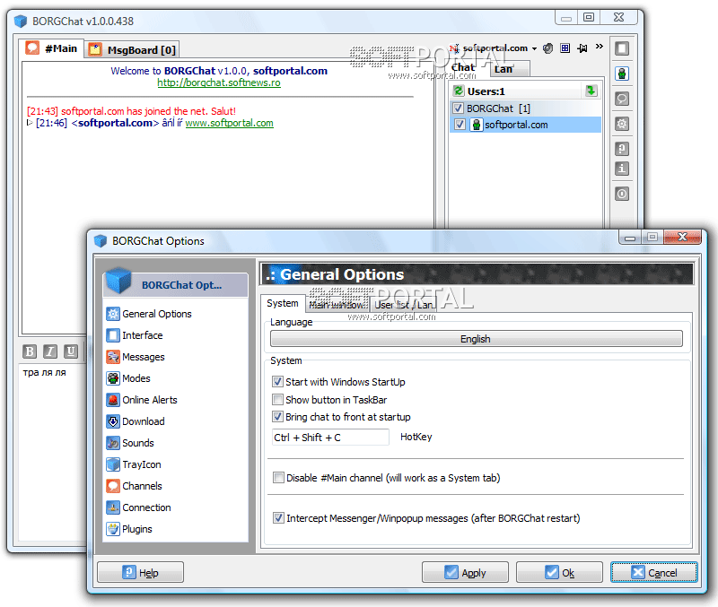Open the Online Alerts options section
The width and height of the screenshot is (718, 607).
pyautogui.click(x=142, y=400)
